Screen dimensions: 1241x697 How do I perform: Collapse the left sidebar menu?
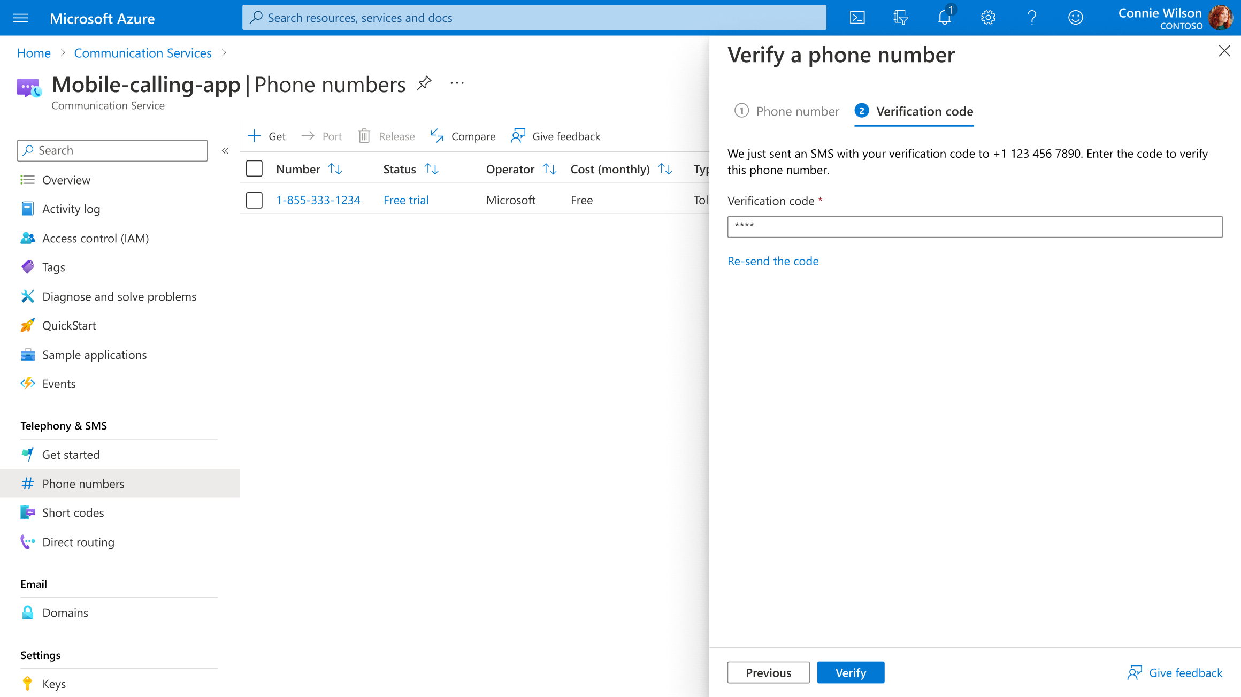pyautogui.click(x=225, y=151)
